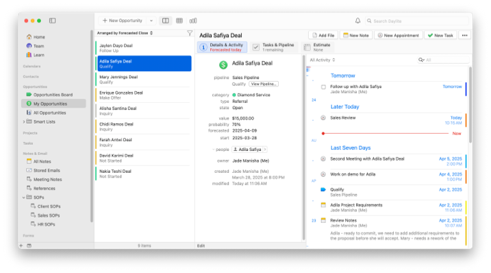491x273 pixels.
Task: Expand the Smart Lists folder
Action: pyautogui.click(x=24, y=121)
